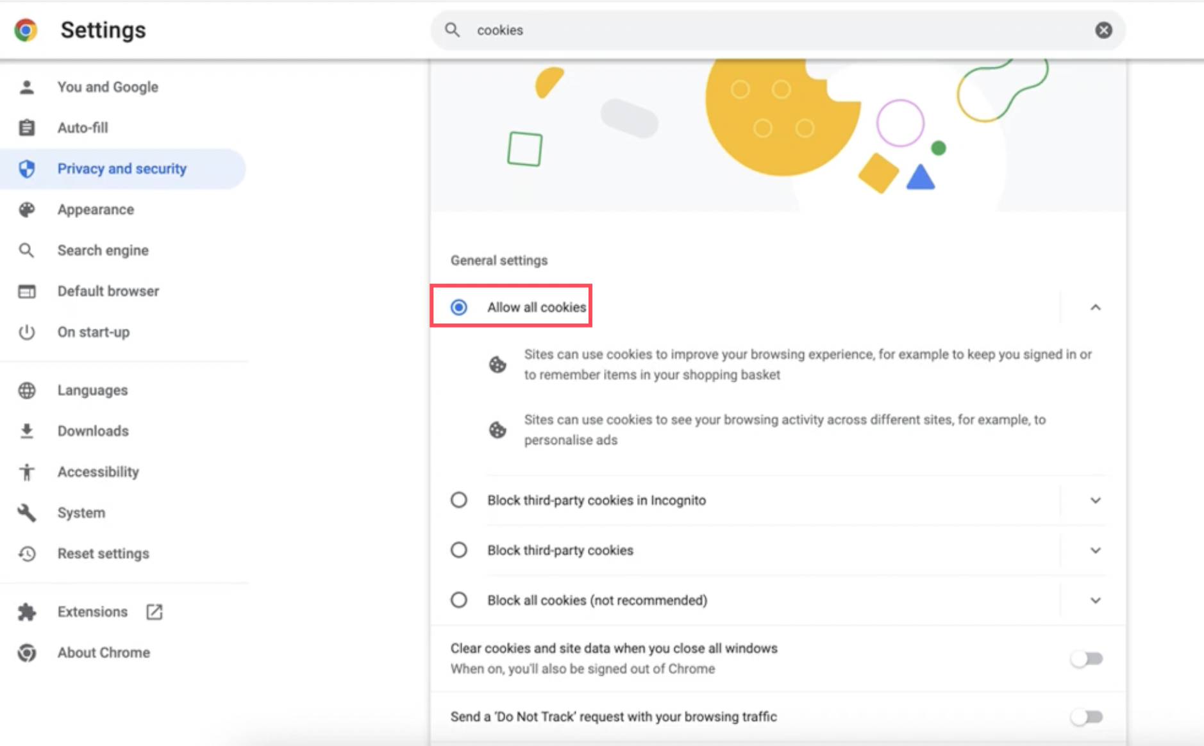Expand the Block third-party cookies option
This screenshot has width=1204, height=746.
(1095, 550)
